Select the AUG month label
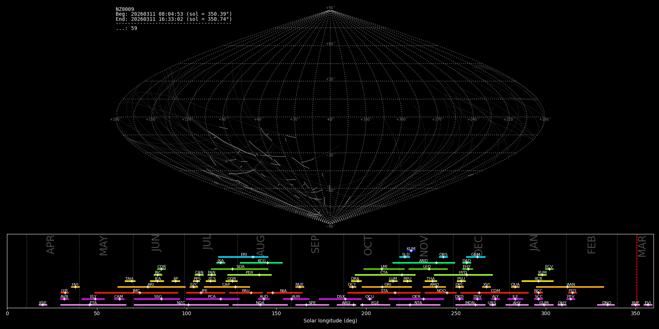Viewport: 659px width, 329px height. point(260,246)
